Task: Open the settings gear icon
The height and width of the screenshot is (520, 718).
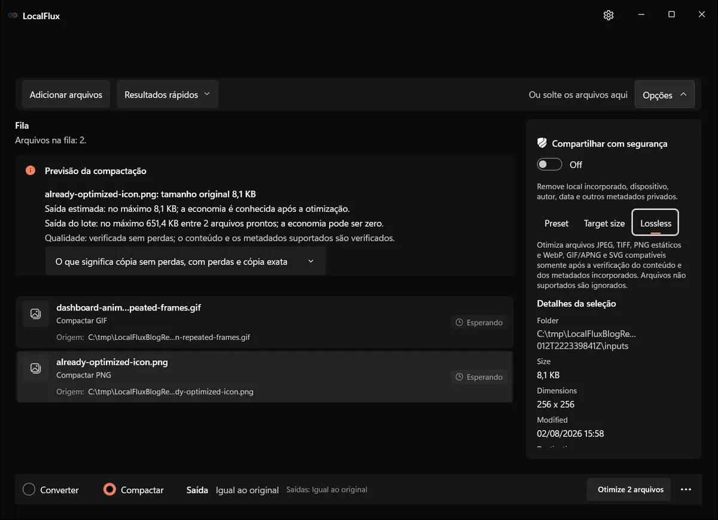Action: [609, 15]
